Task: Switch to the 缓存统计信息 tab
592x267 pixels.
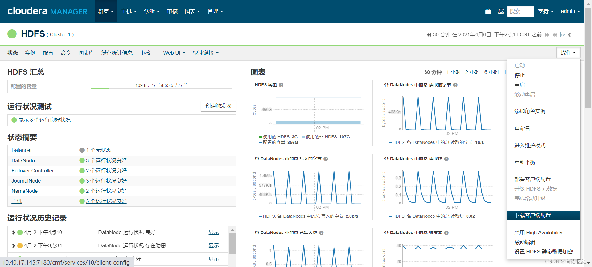Action: (117, 53)
